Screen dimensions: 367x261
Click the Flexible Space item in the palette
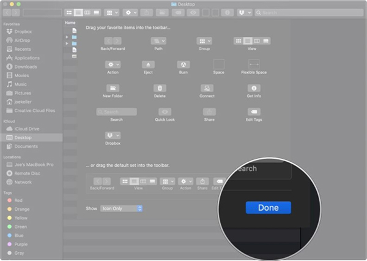(x=254, y=64)
